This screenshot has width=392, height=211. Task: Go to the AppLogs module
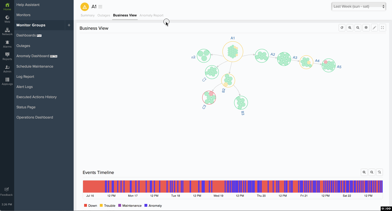pyautogui.click(x=7, y=81)
